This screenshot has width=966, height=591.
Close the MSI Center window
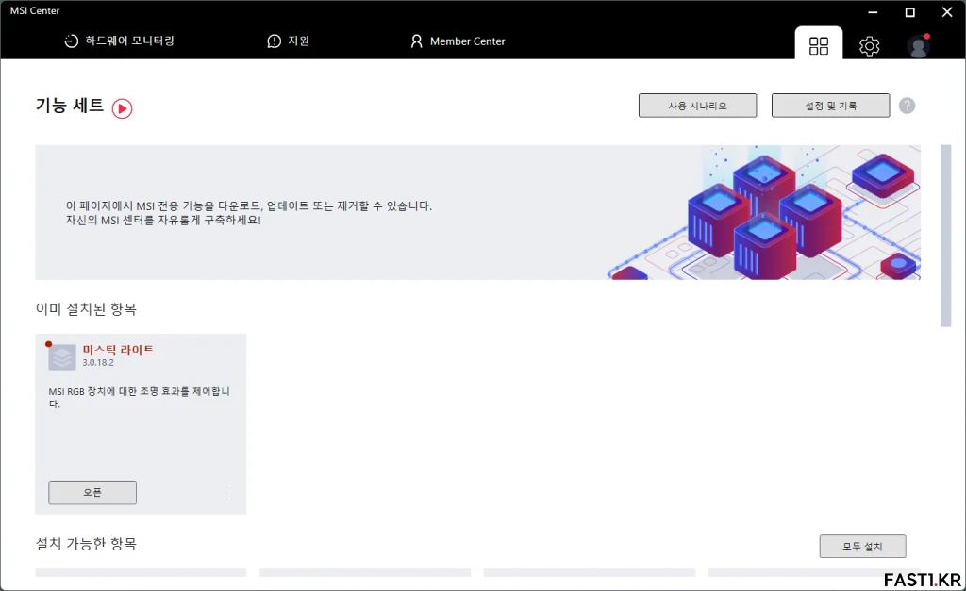pyautogui.click(x=947, y=11)
